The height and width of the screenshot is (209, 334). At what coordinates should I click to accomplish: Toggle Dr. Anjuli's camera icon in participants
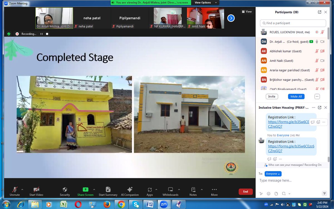(322, 42)
